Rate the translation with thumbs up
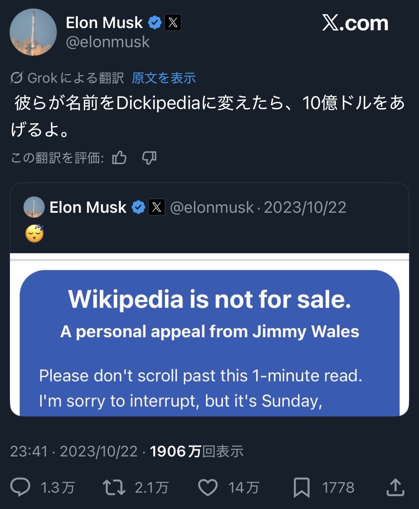Image resolution: width=419 pixels, height=509 pixels. point(119,157)
